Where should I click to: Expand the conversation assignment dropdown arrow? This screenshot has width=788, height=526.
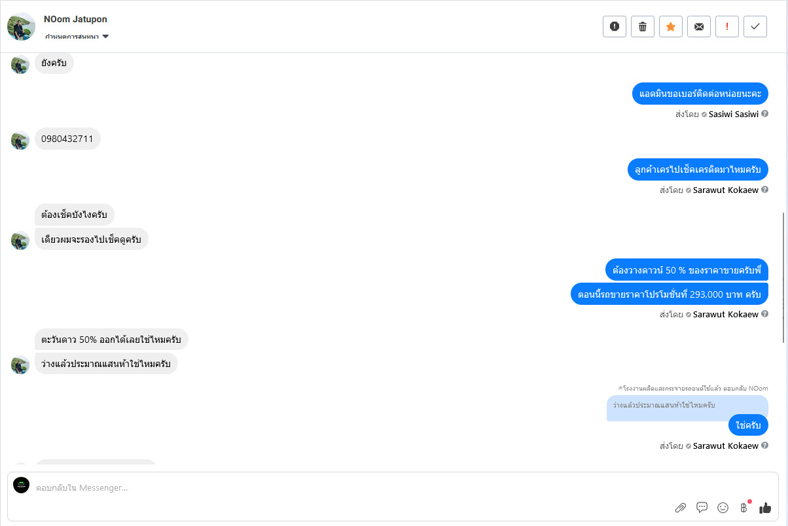[105, 37]
